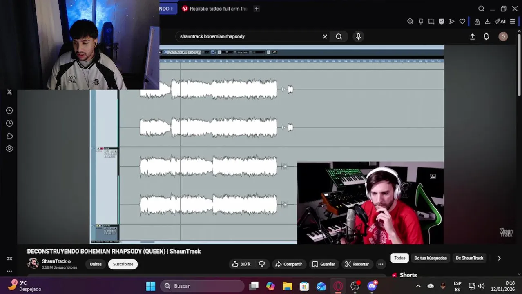Select the 'De ShaunTrack' filter chip

coord(469,258)
